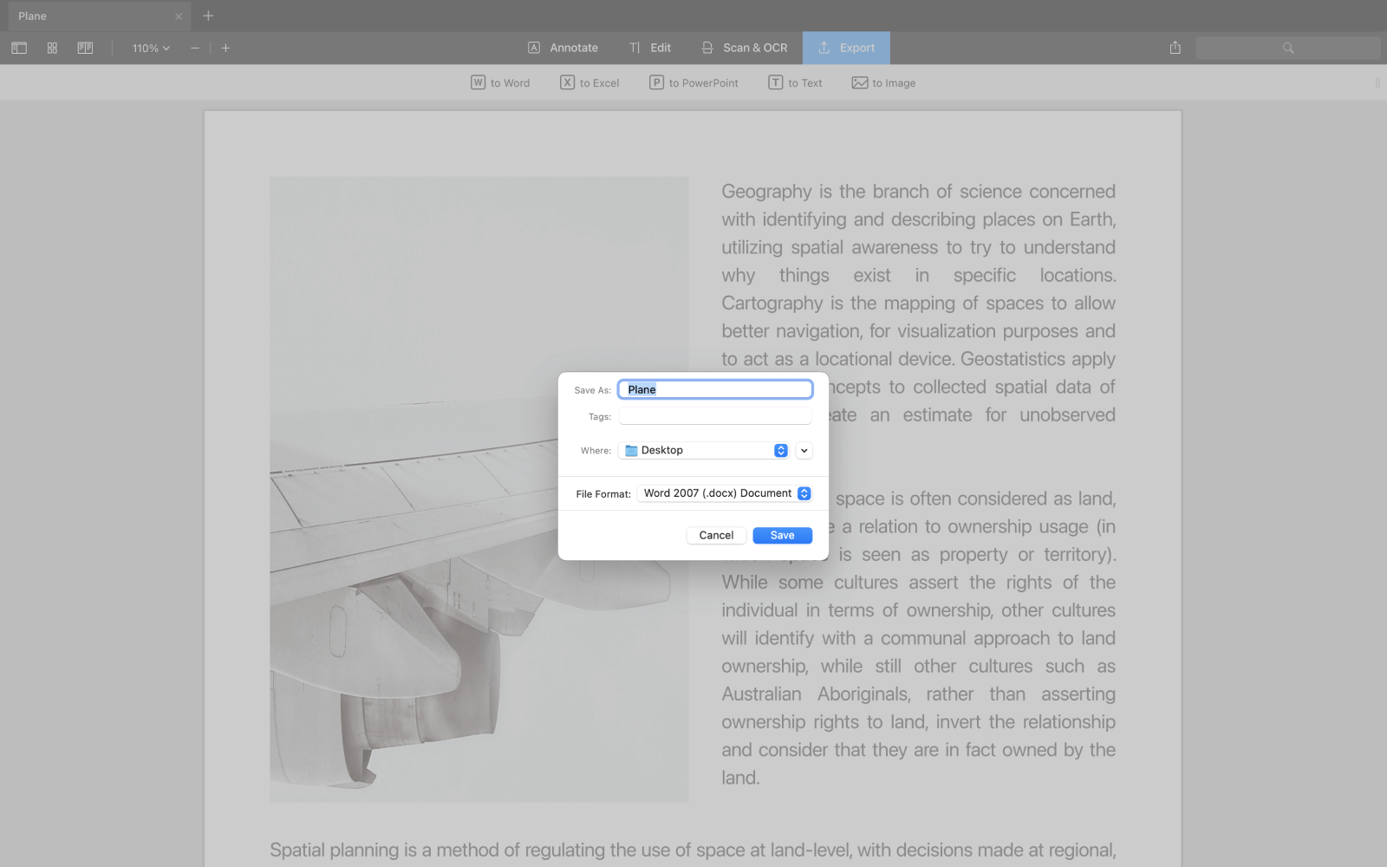Open a new tab with plus icon
This screenshot has width=1387, height=867.
click(208, 16)
